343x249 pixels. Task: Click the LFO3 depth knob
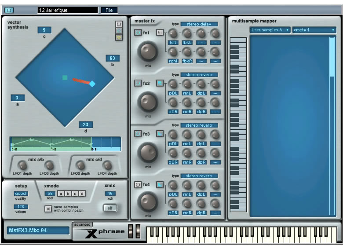point(49,165)
